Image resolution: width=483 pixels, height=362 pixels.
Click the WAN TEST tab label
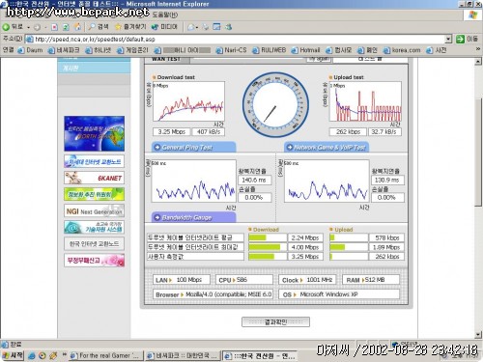166,59
